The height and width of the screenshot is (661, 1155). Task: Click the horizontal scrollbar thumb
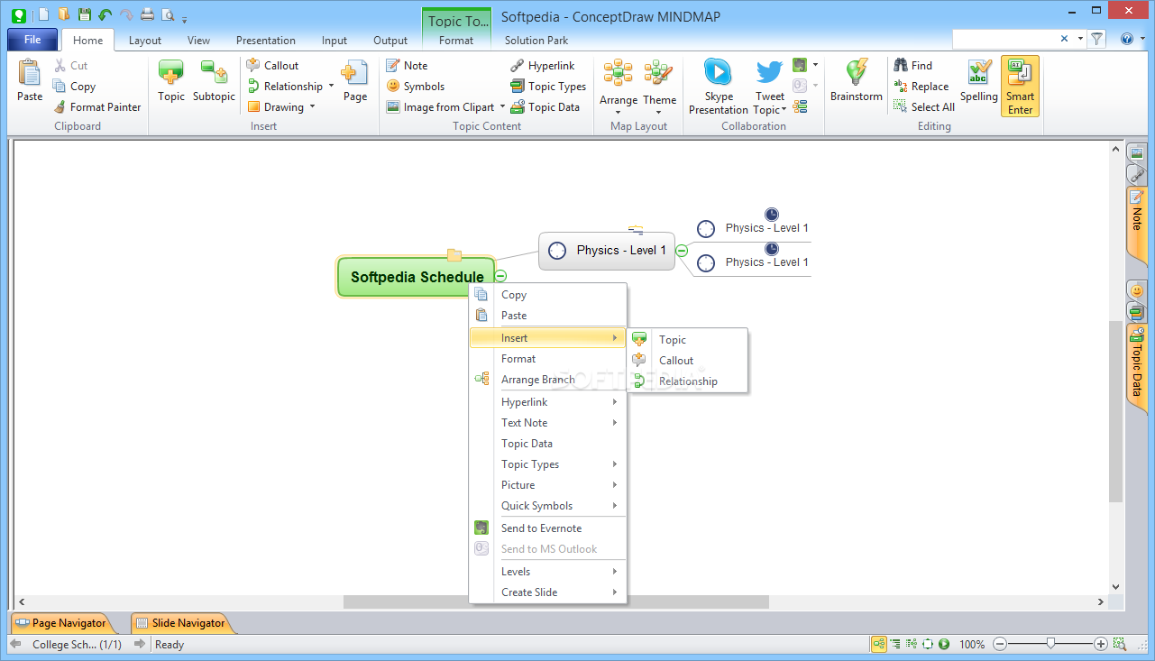(556, 601)
